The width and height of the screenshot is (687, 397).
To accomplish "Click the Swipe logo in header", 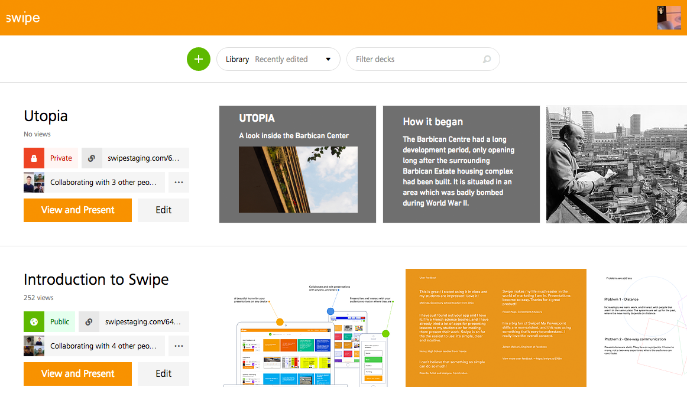I will [23, 18].
